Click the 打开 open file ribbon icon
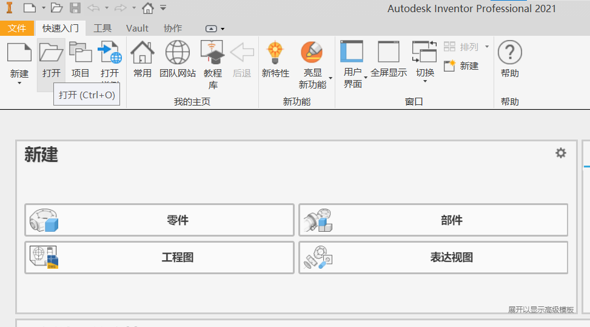The width and height of the screenshot is (590, 327). [x=51, y=52]
